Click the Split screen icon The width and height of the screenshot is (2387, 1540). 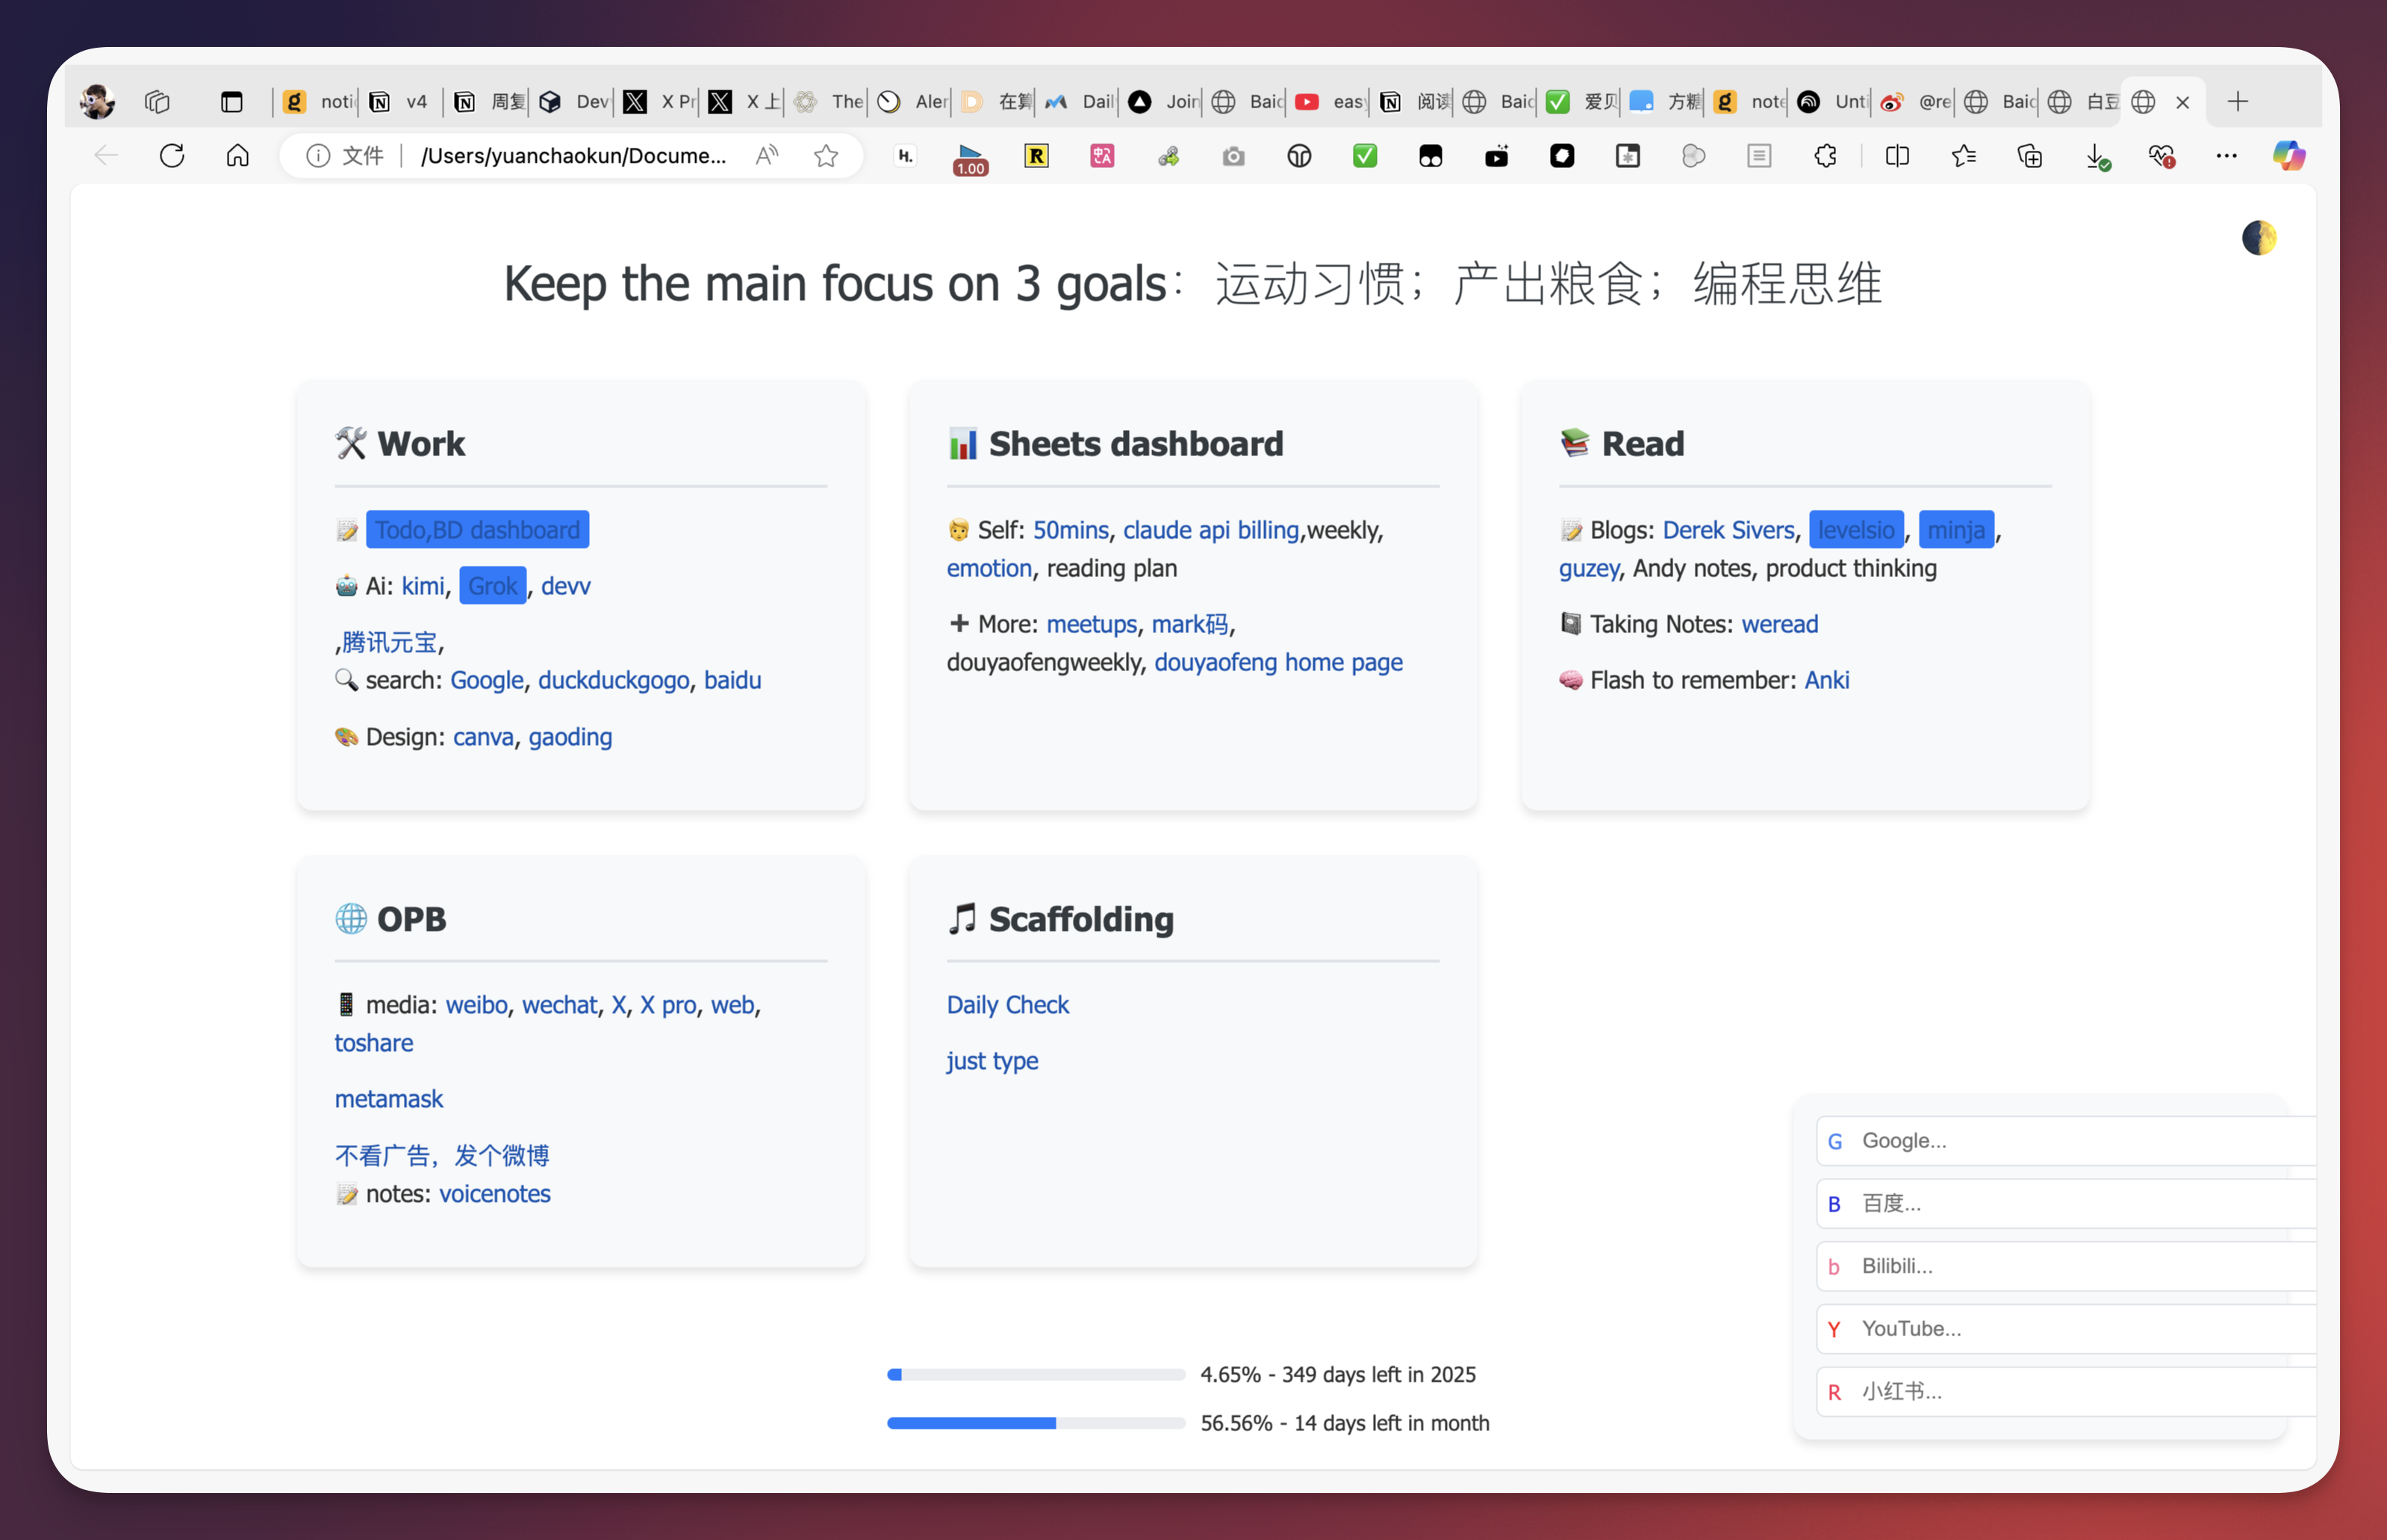click(x=1897, y=156)
